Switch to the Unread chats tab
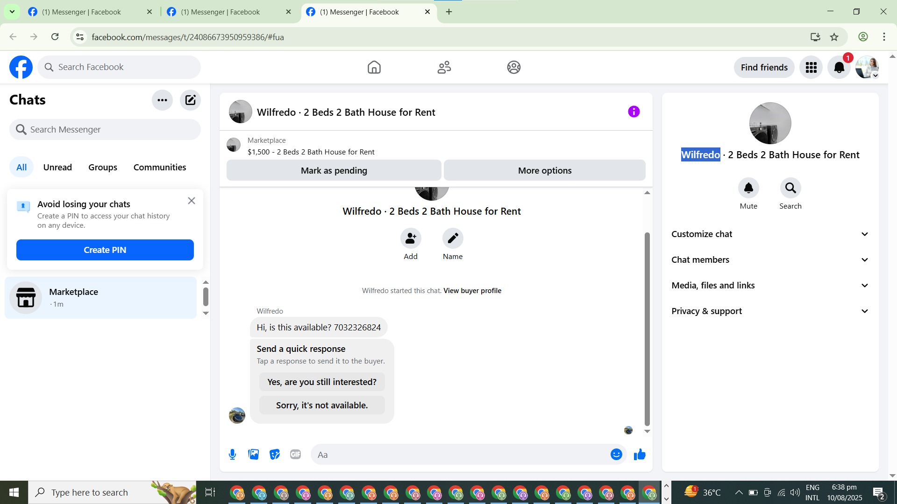Image resolution: width=897 pixels, height=504 pixels. (57, 167)
